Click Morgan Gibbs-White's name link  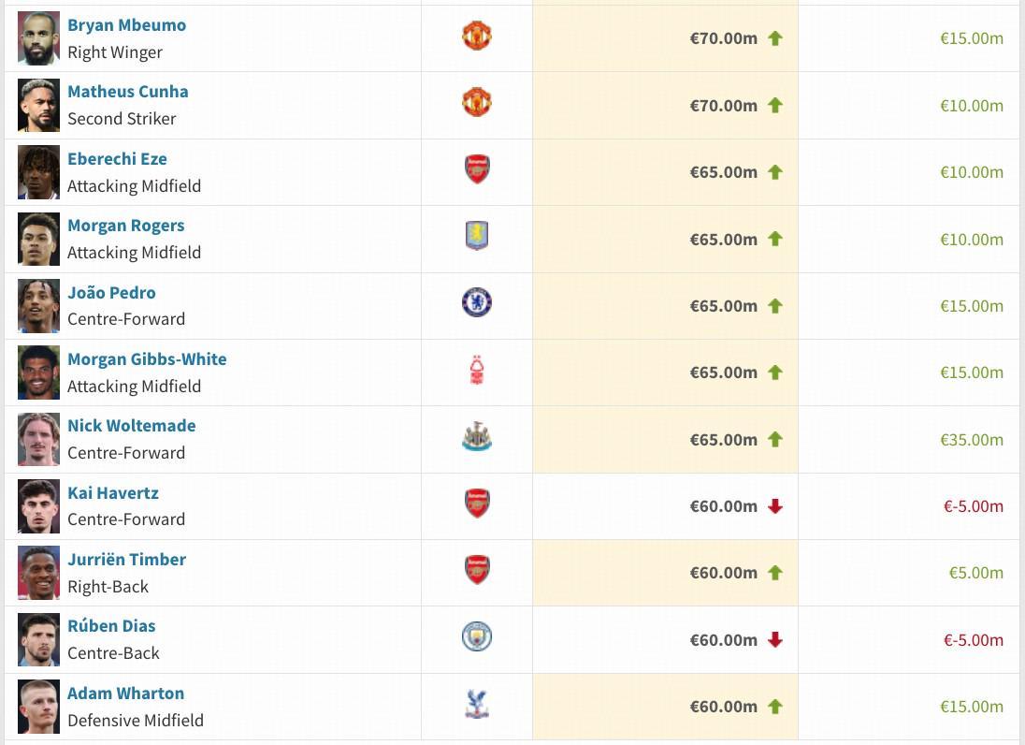point(147,359)
